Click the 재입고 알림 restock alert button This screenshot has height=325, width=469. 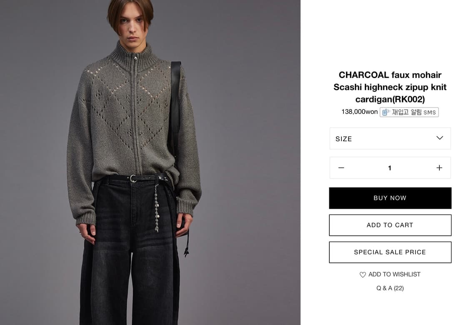point(409,112)
